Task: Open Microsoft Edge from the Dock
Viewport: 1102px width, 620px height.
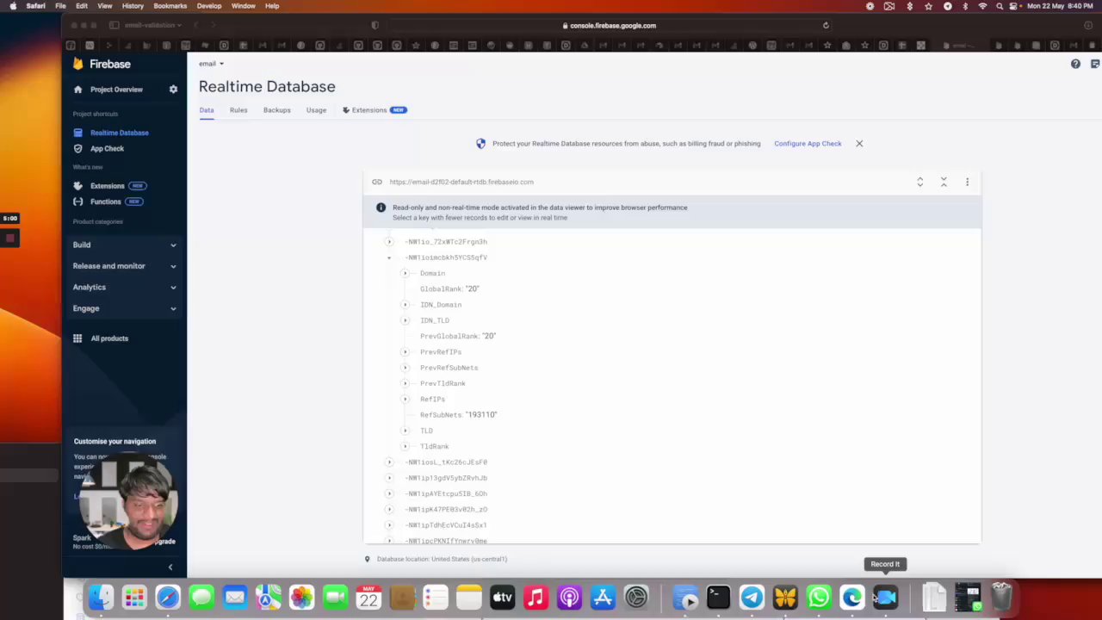Action: [x=852, y=597]
